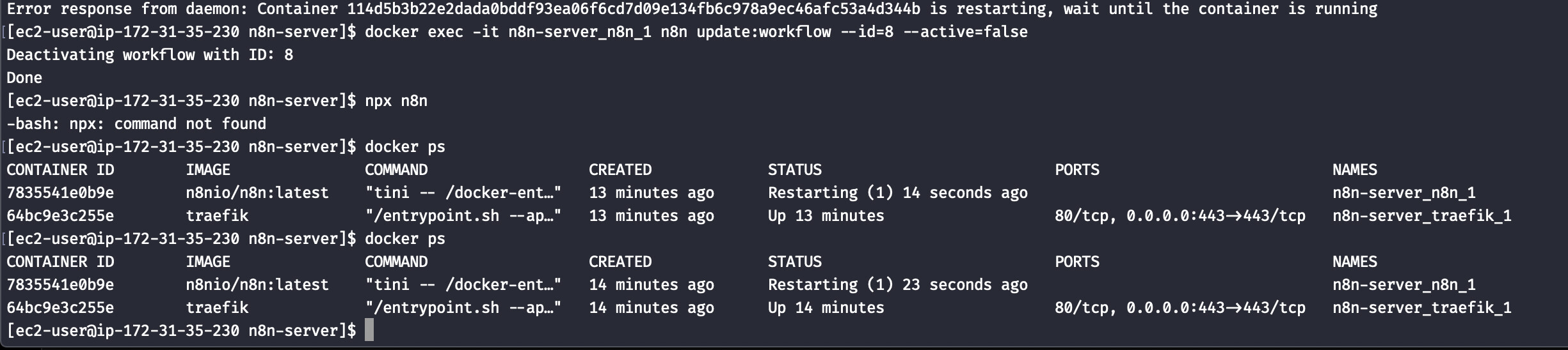
Task: Click the "Deactivating workflow with ID: 8" line
Action: tap(150, 55)
